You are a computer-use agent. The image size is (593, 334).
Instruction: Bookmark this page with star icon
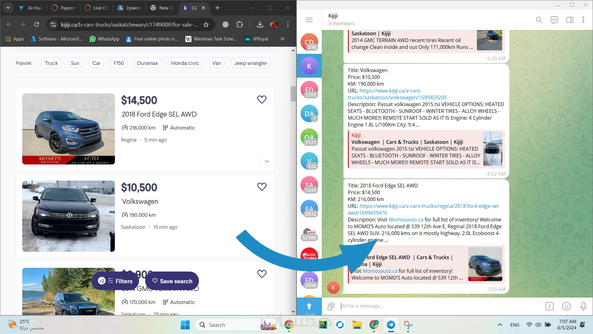(206, 24)
